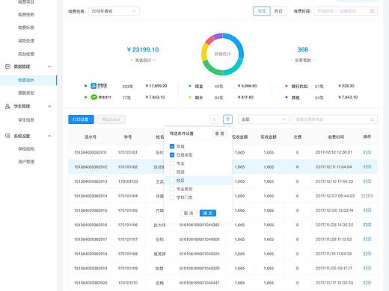Click the 银行代扣 legend label
The width and height of the screenshot is (389, 291).
click(299, 87)
